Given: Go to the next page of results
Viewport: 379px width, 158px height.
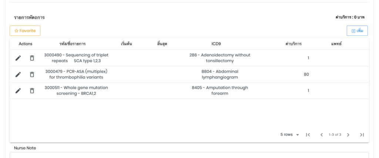Looking at the screenshot, I should 348,135.
